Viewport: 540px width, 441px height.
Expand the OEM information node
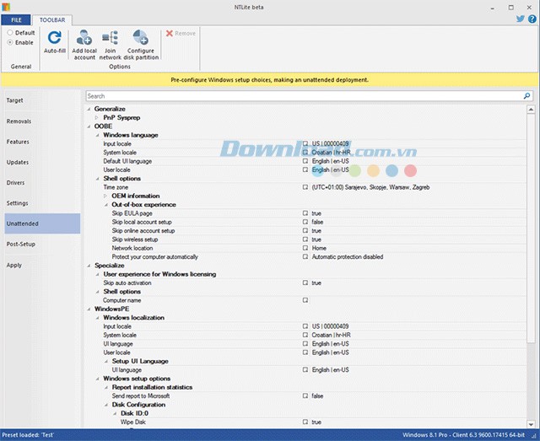pos(106,196)
